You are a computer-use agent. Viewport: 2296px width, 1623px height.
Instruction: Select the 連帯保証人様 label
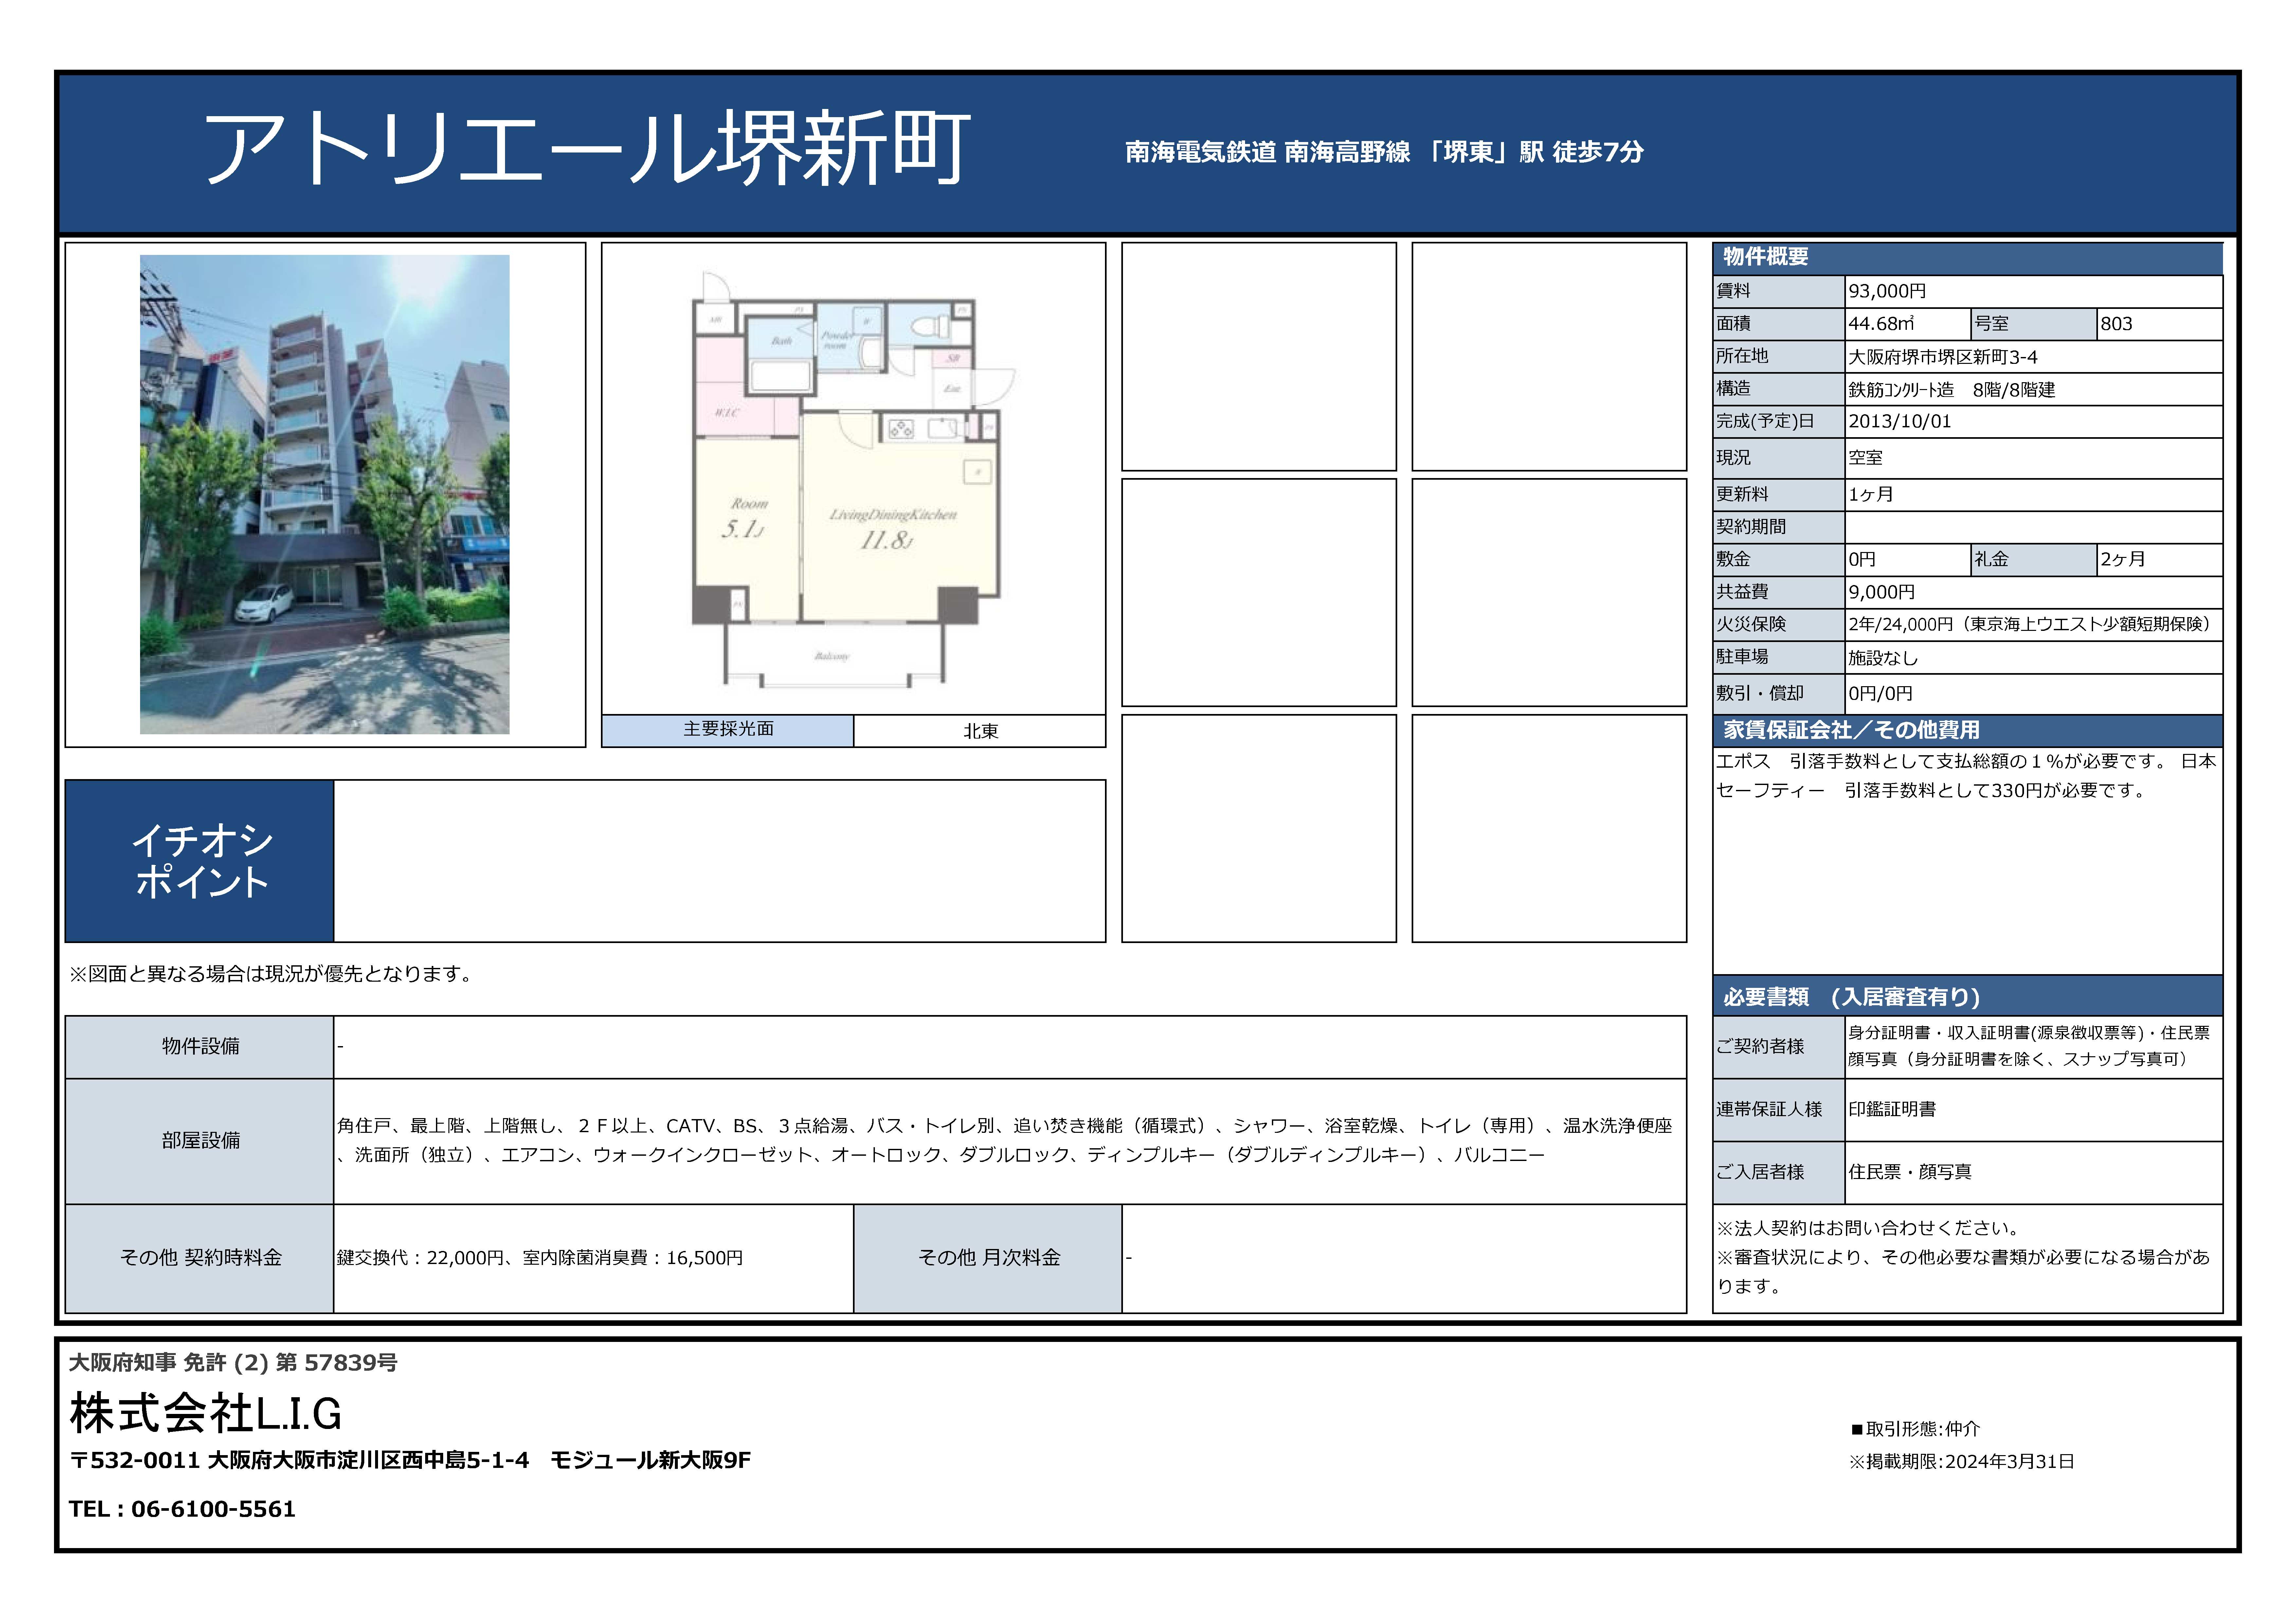point(1769,1109)
